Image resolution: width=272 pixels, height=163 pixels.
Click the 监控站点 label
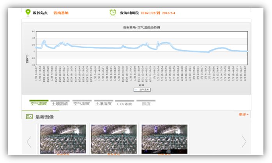[40, 13]
